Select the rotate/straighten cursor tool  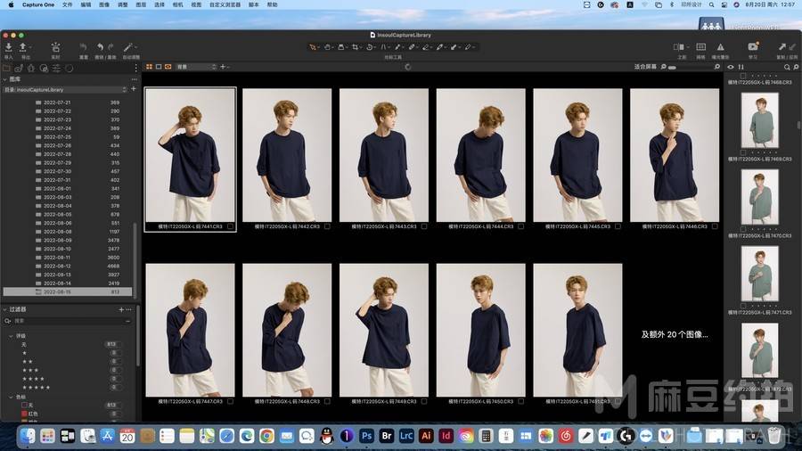coord(369,47)
